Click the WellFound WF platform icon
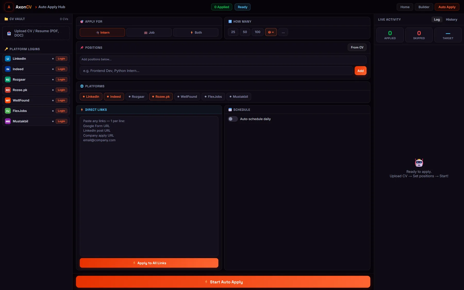The height and width of the screenshot is (290, 464). tap(8, 101)
